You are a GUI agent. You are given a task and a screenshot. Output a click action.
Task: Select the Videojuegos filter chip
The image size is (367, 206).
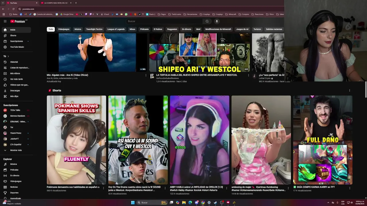[x=64, y=29]
